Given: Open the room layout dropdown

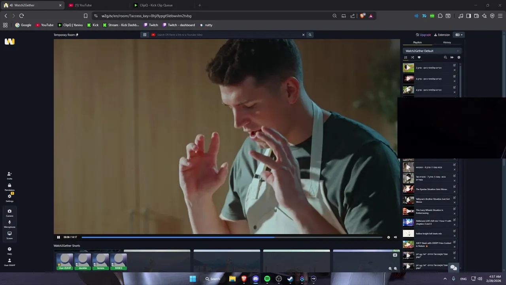Looking at the screenshot, I should pyautogui.click(x=459, y=35).
